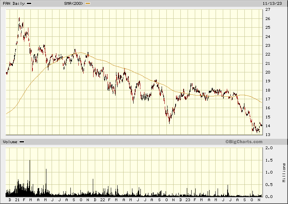
Task: Select the 23 year marker on time axis
Action: click(x=188, y=200)
